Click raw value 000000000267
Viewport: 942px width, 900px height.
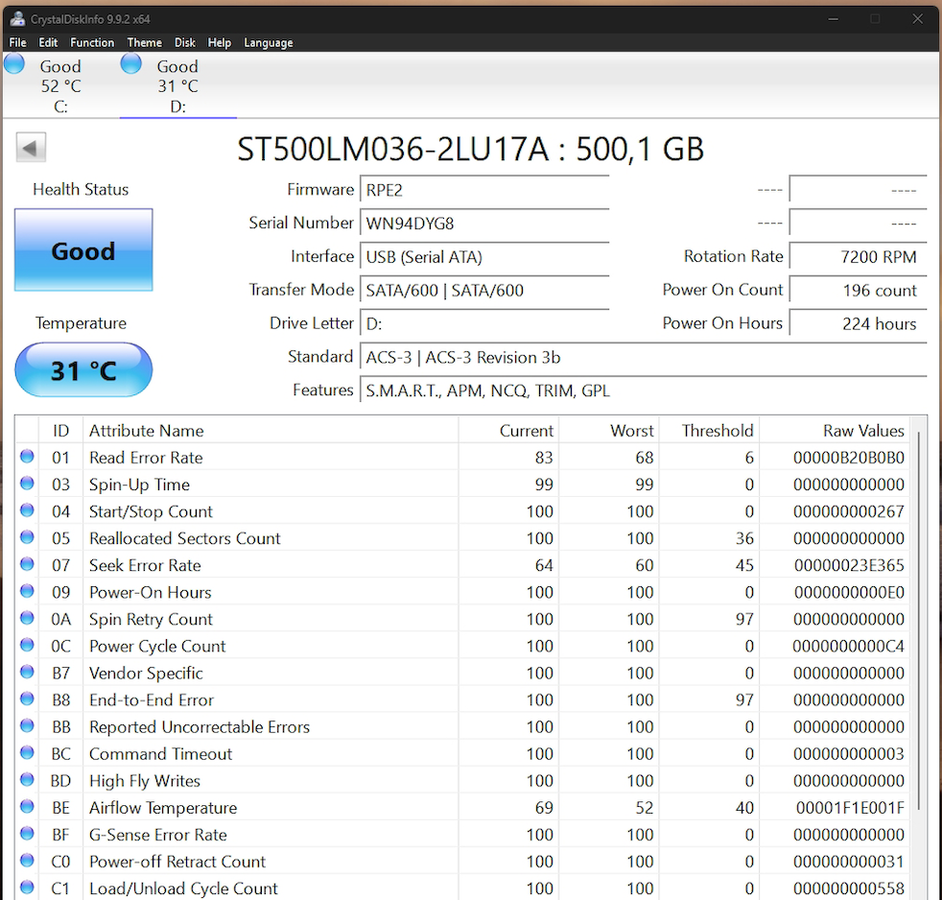coord(848,511)
